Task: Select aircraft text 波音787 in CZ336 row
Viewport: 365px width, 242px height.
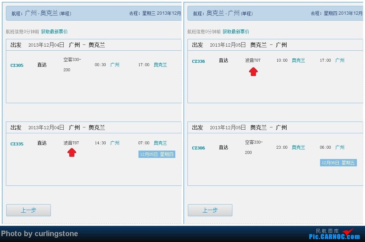Action: 253,60
